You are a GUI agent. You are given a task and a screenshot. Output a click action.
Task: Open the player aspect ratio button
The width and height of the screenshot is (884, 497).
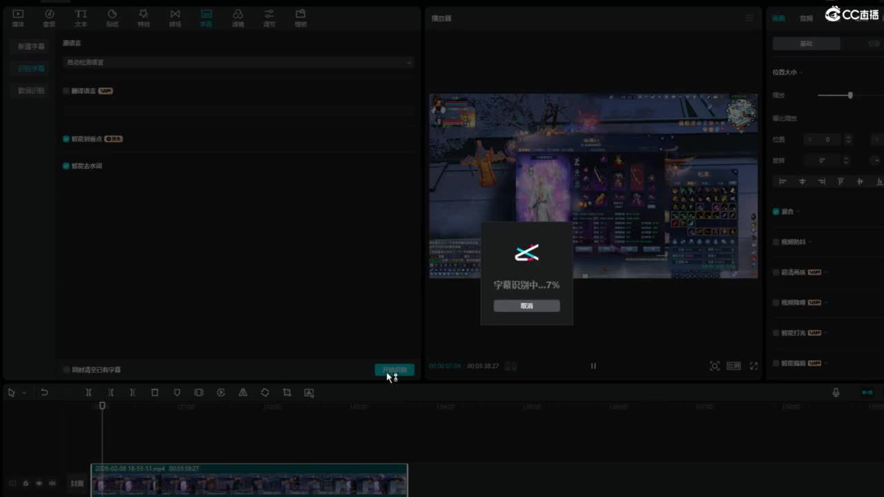[733, 366]
